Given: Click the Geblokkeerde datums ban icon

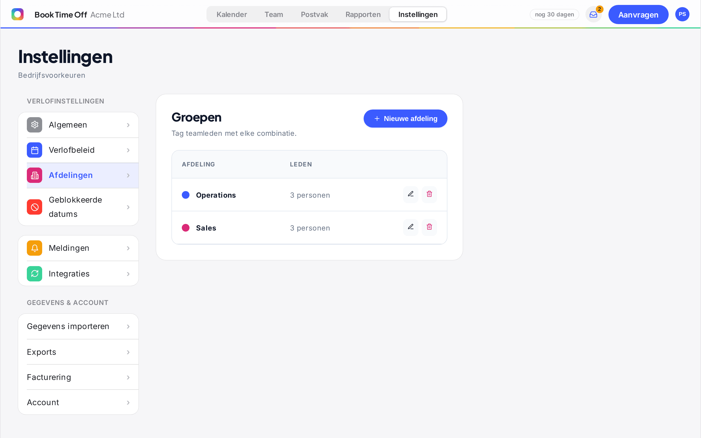Looking at the screenshot, I should (35, 207).
